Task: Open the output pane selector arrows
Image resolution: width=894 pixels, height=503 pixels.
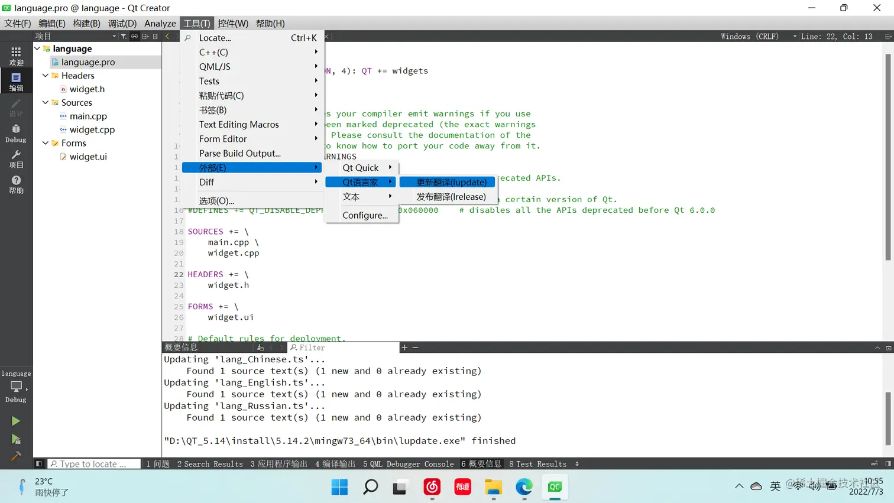Action: [577, 464]
